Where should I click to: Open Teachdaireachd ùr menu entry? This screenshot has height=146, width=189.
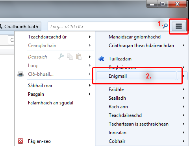(x=47, y=37)
